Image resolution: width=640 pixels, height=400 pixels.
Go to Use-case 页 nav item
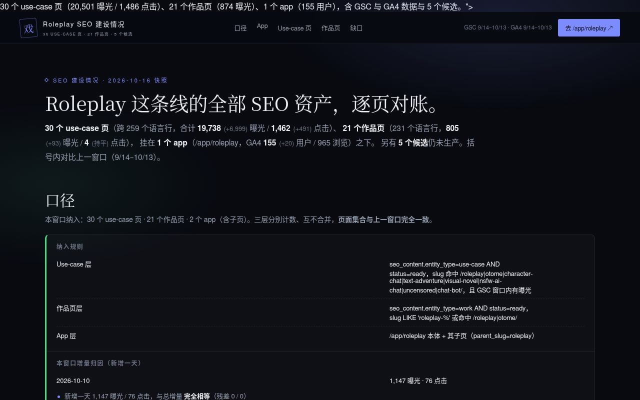pos(294,28)
